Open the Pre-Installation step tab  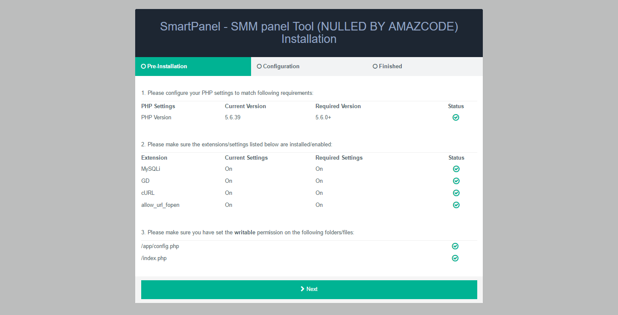pos(193,67)
